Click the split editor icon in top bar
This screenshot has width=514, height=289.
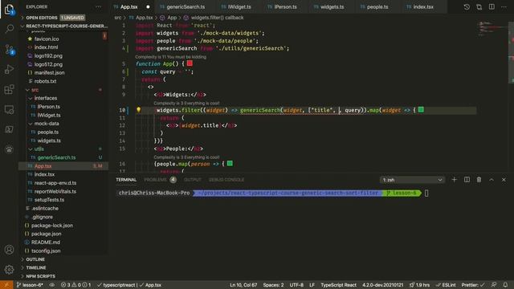tap(492, 7)
